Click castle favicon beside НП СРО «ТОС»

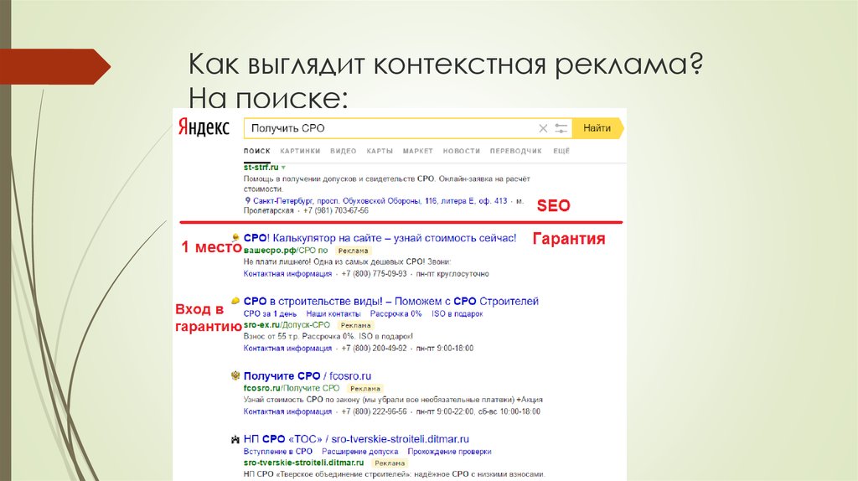(236, 438)
